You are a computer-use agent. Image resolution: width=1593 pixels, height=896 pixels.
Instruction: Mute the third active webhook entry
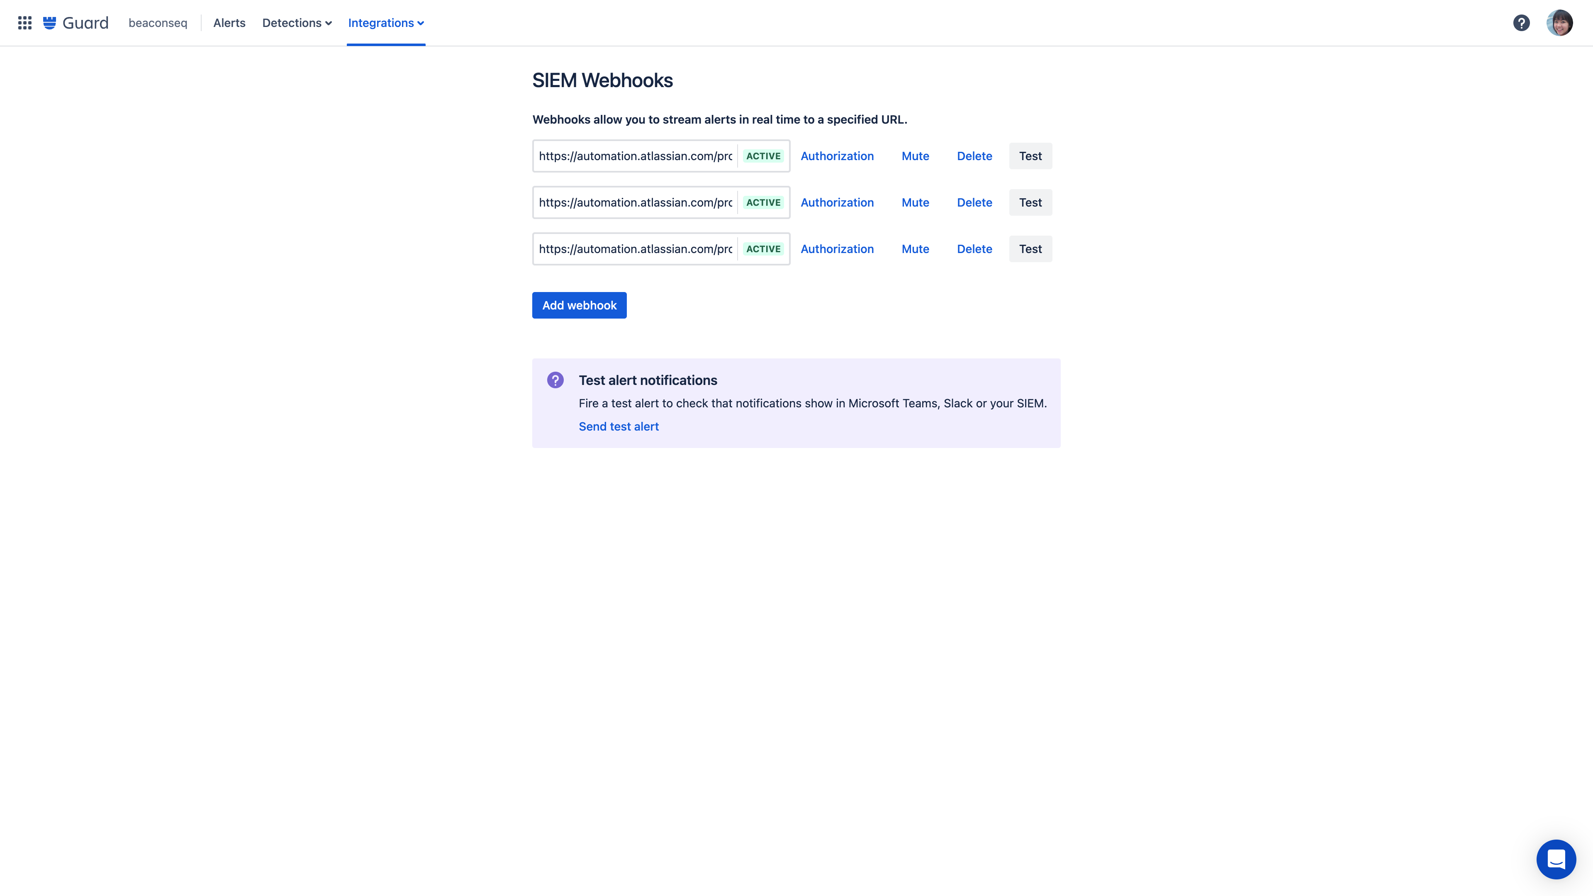click(x=915, y=248)
